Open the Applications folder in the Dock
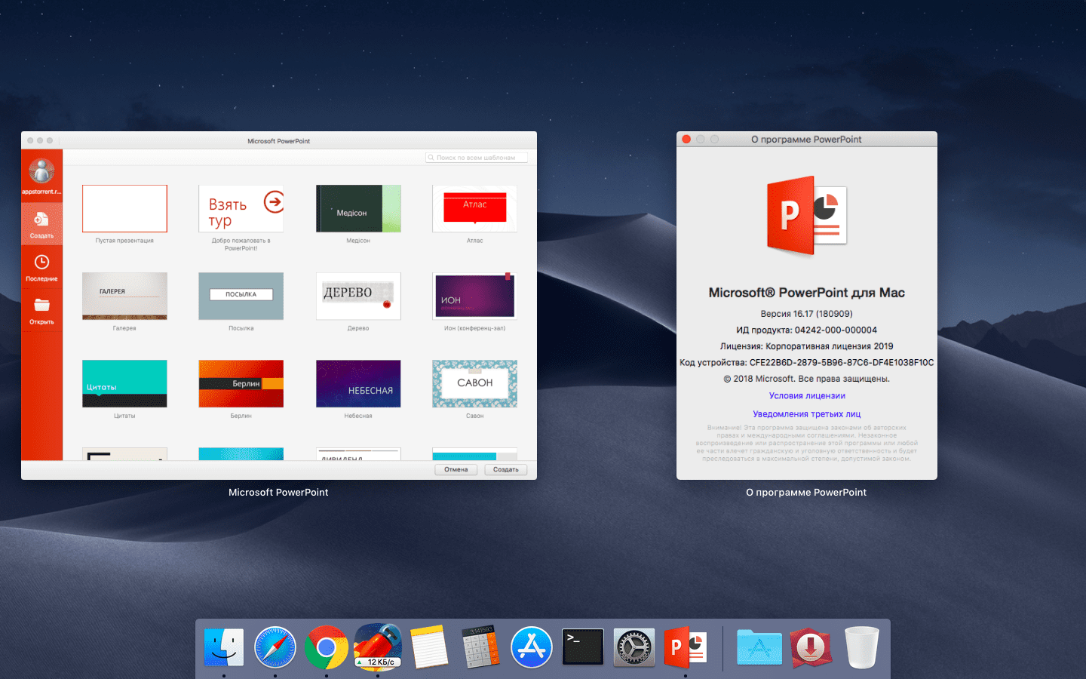The height and width of the screenshot is (679, 1086). pyautogui.click(x=759, y=647)
